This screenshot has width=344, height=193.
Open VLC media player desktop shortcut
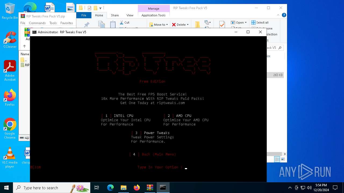tap(10, 158)
